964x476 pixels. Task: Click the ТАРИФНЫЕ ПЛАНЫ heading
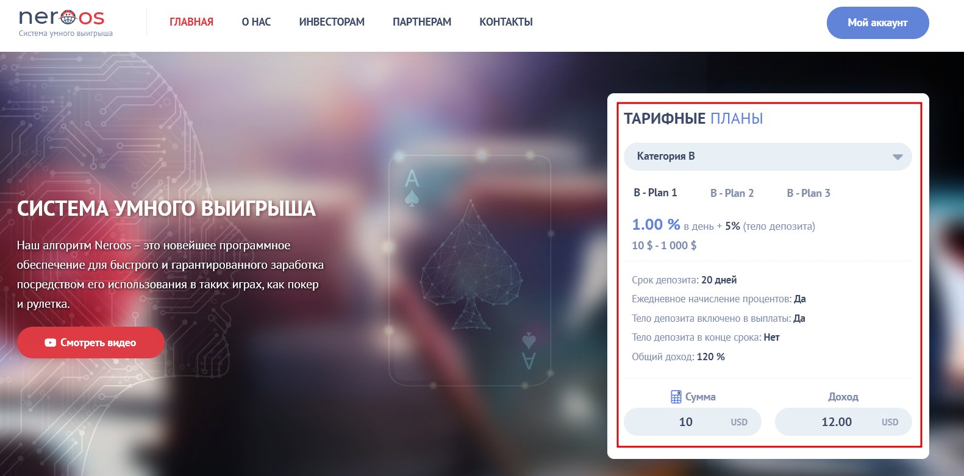click(x=693, y=119)
